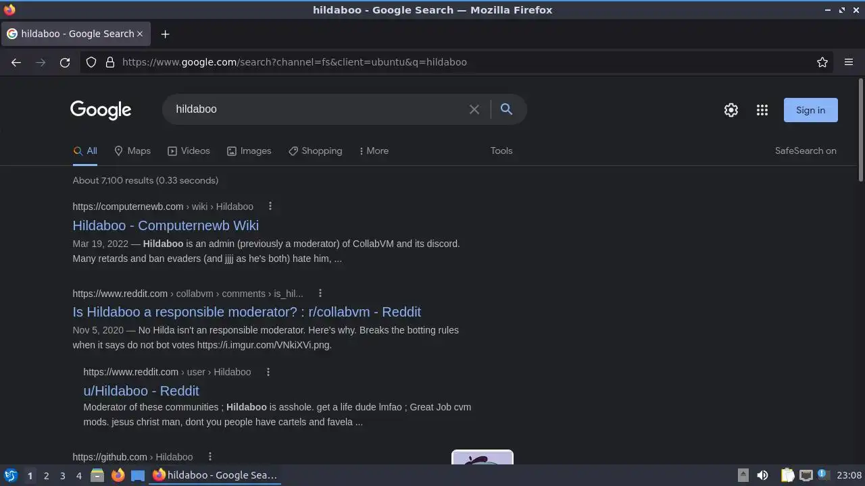Switch to virtual desktop 4
Viewport: 865px width, 486px height.
(x=78, y=475)
